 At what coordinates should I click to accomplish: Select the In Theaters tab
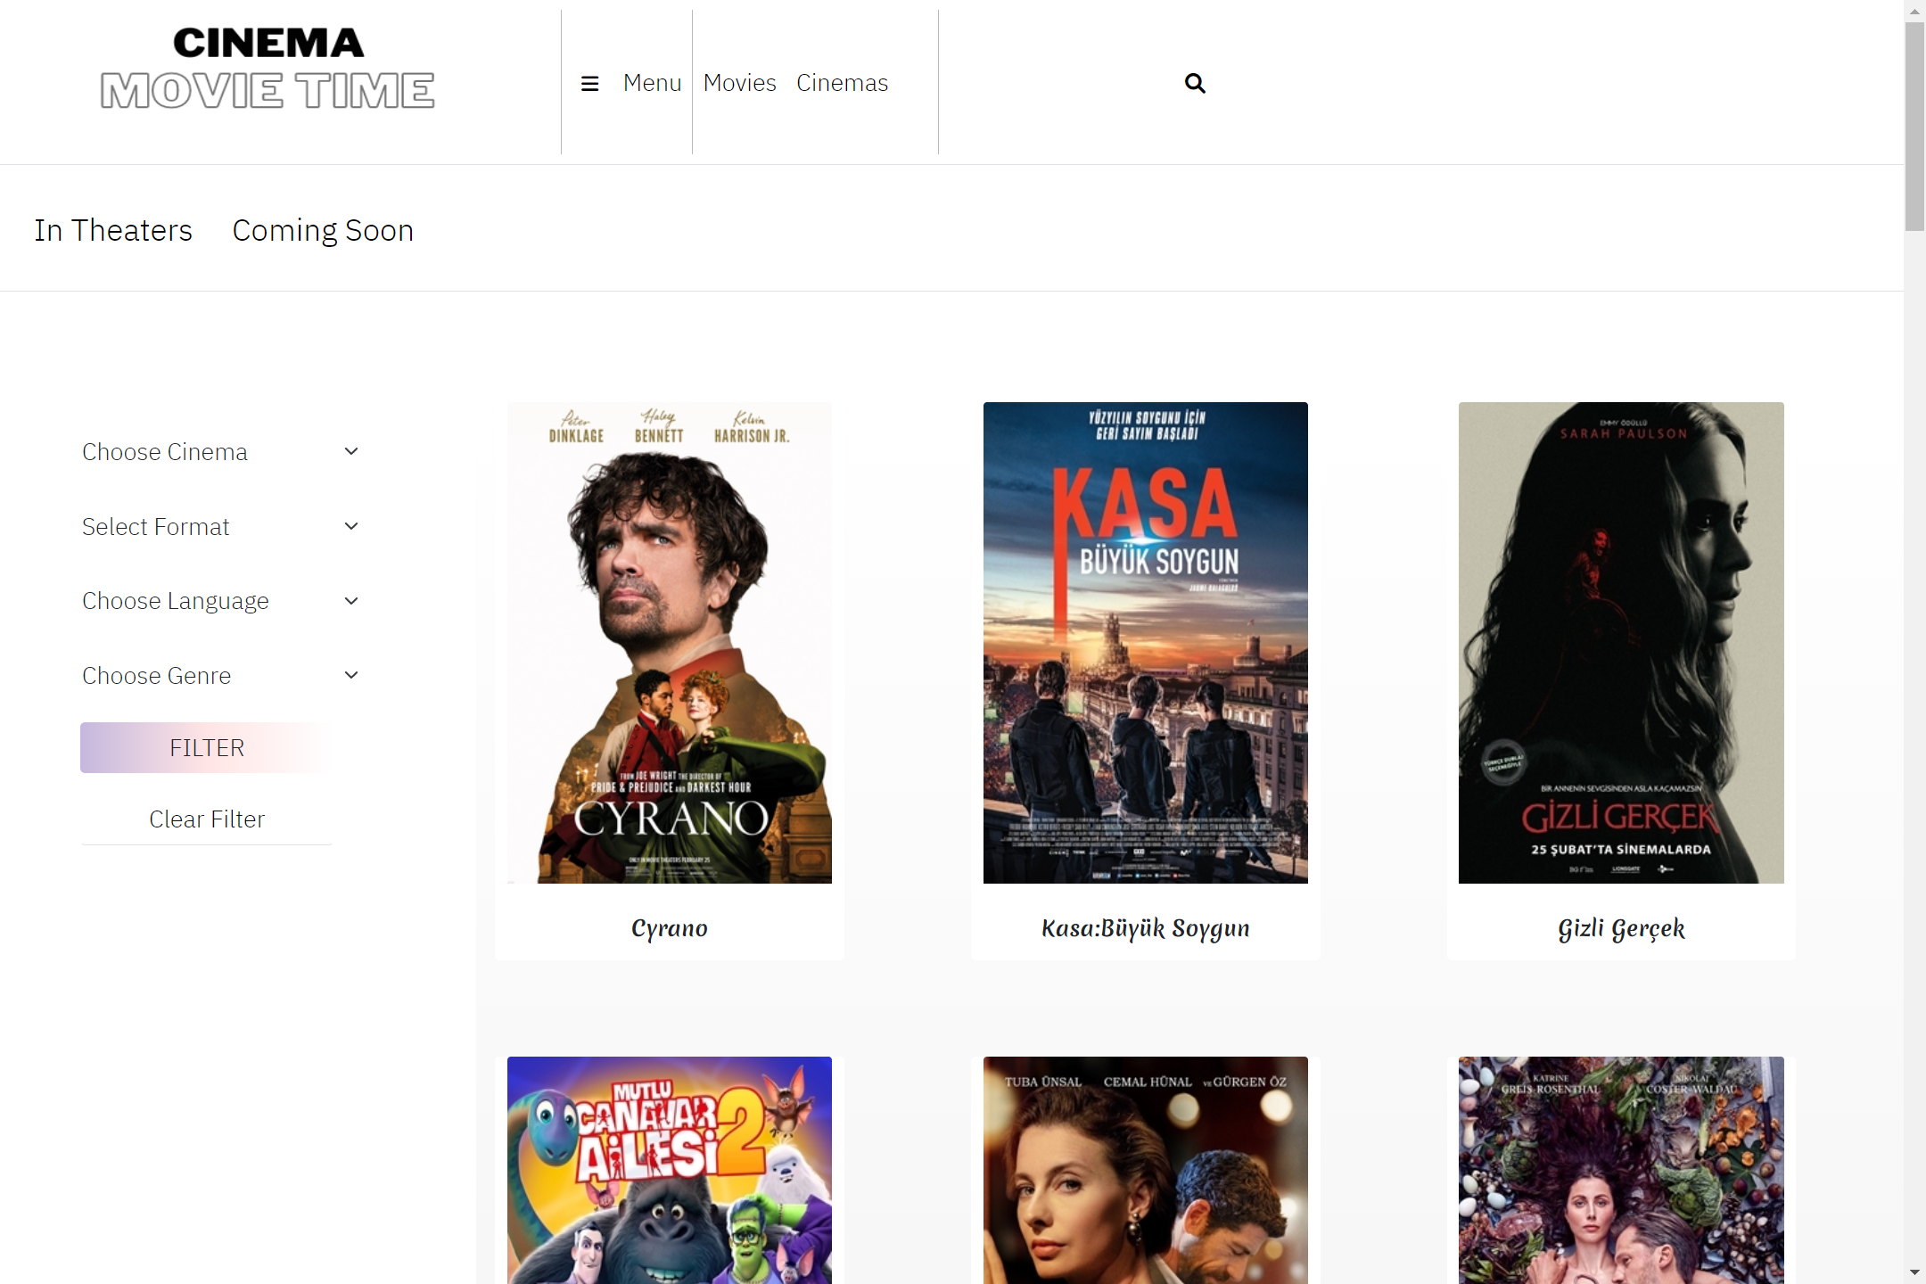112,230
